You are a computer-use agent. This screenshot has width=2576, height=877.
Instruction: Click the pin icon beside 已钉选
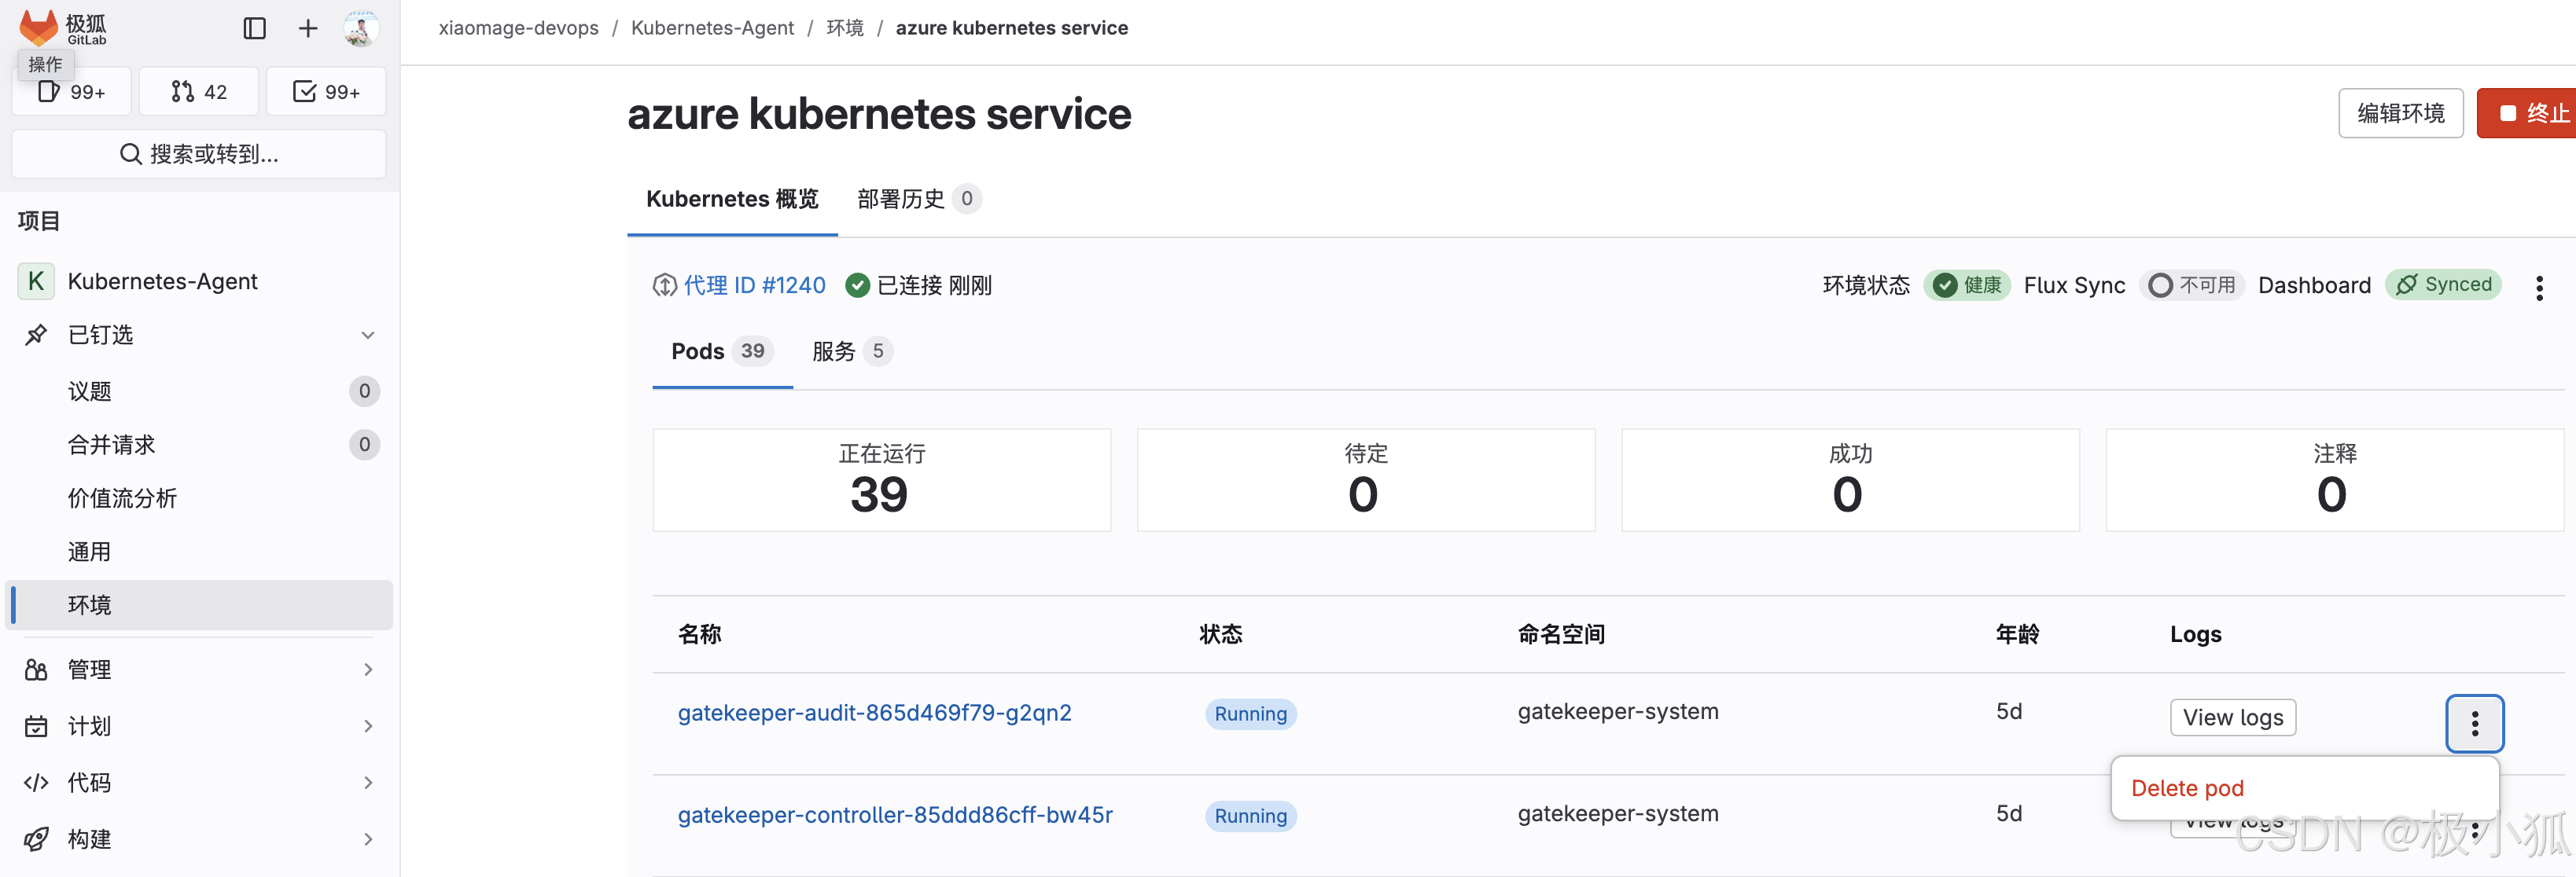(36, 336)
